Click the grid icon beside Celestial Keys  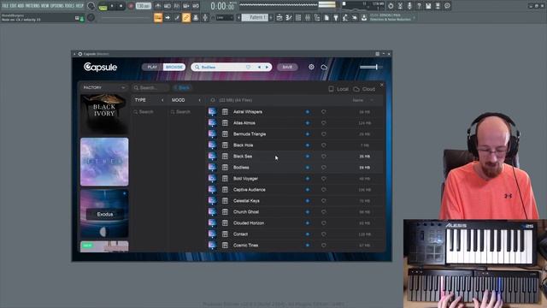tap(225, 201)
